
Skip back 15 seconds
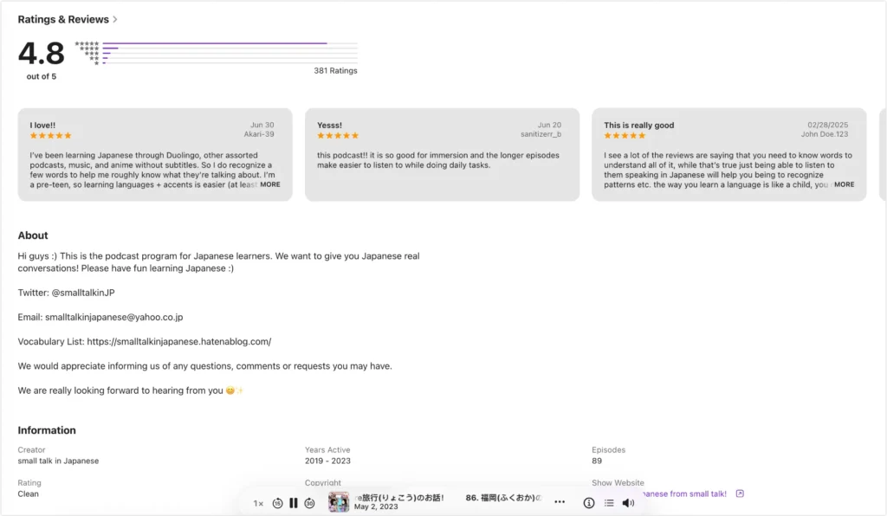click(x=277, y=503)
